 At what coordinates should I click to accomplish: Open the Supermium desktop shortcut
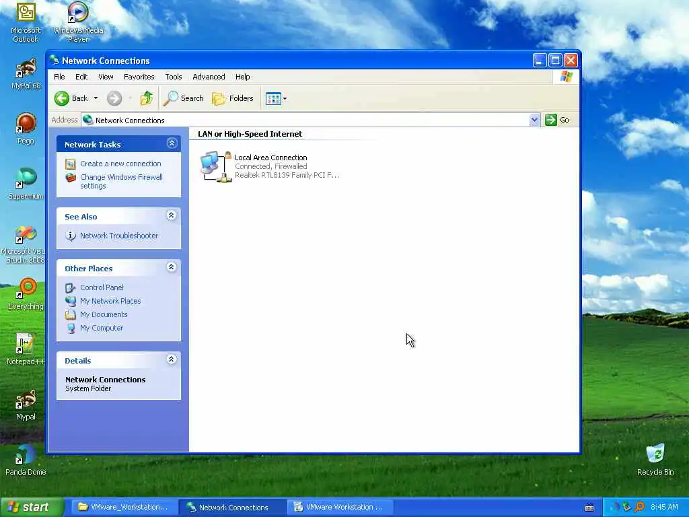coord(26,184)
